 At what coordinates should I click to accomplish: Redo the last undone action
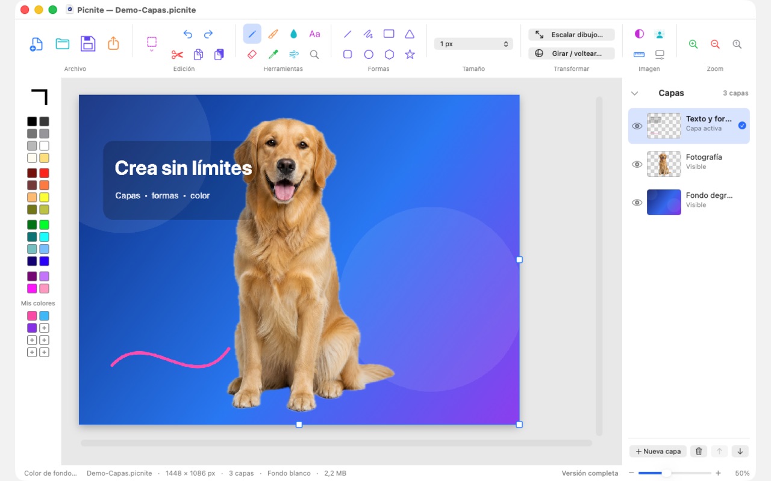point(208,34)
